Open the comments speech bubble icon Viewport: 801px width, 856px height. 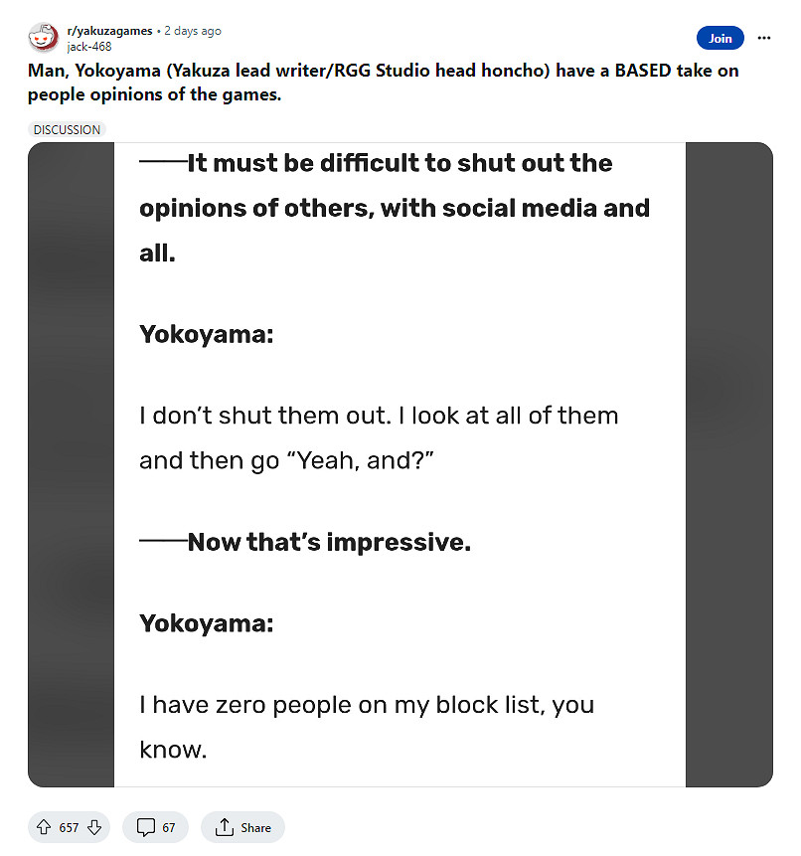(x=145, y=827)
